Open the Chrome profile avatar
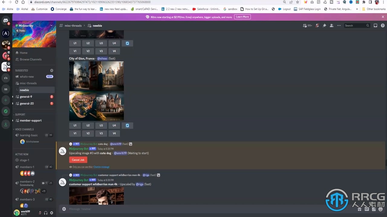This screenshot has height=217, width=387. pos(377,2)
